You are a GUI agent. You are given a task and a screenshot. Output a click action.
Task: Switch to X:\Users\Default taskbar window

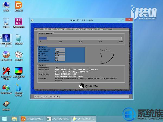coord(58,119)
